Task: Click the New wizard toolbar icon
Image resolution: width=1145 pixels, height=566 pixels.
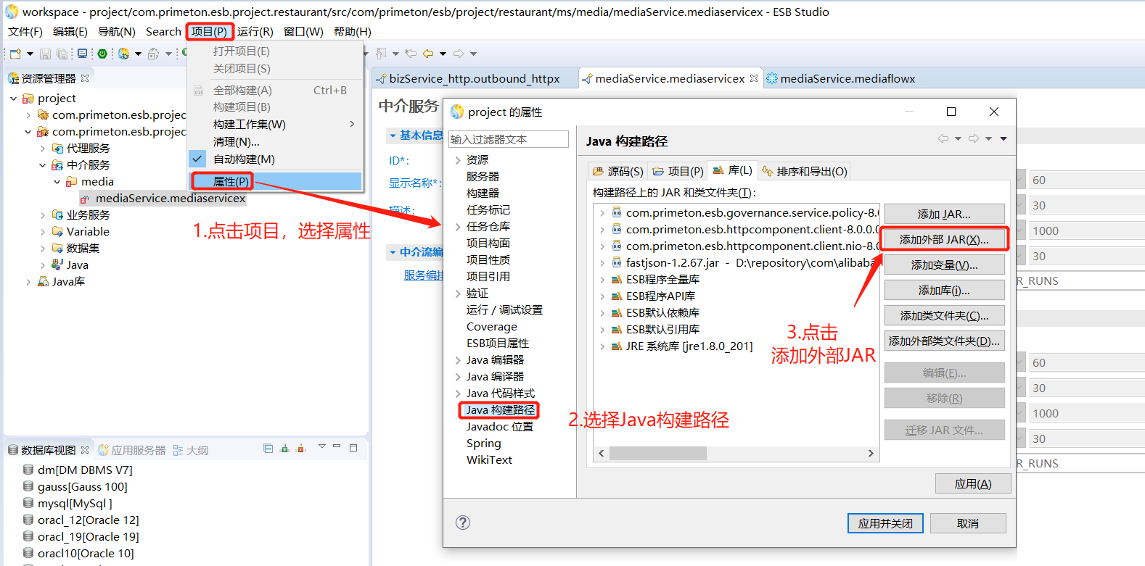Action: click(x=15, y=54)
